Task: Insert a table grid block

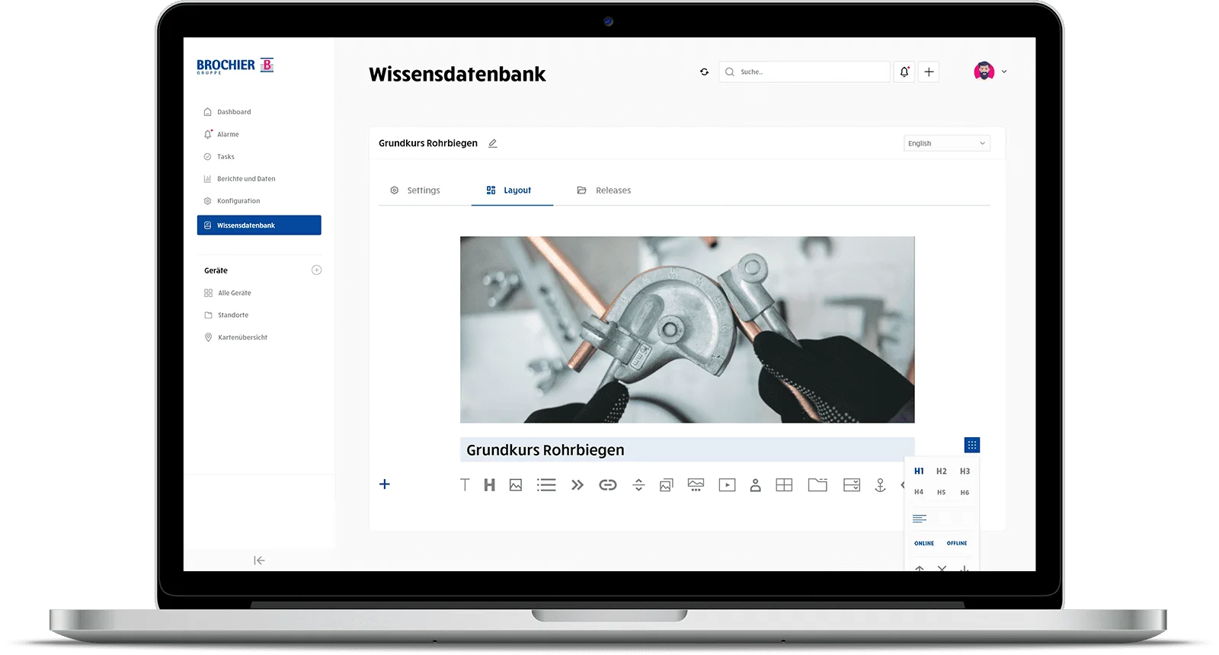Action: (x=784, y=485)
